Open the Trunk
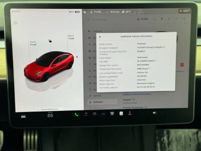201x151 pixels. (71, 37)
